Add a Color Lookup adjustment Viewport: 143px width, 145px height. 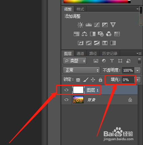click(117, 34)
